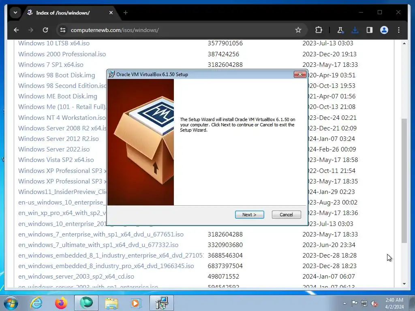Switch to VirtualBox installer taskbar button

coord(162,303)
